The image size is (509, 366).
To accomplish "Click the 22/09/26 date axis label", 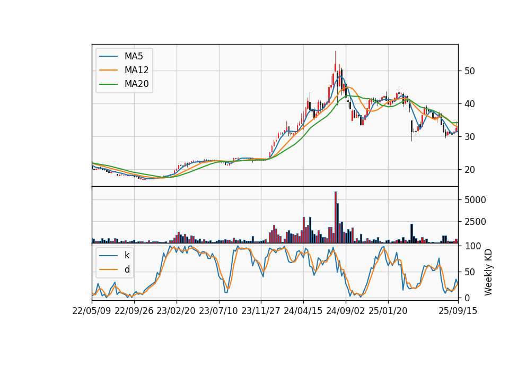I will coord(134,311).
